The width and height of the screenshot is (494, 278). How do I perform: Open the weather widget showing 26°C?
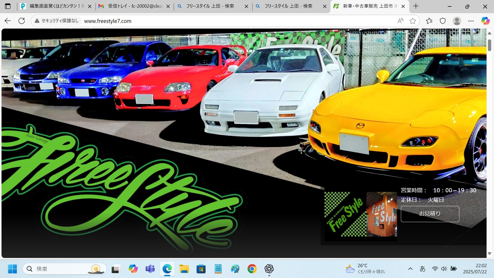(365, 269)
